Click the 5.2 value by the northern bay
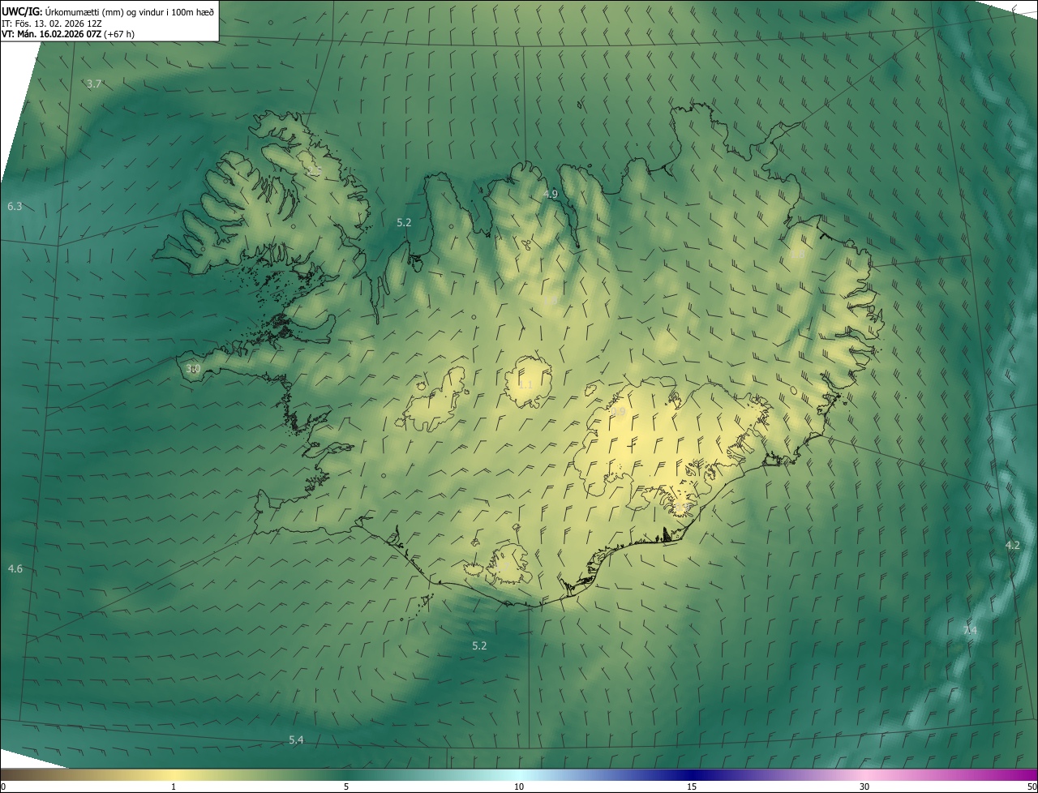Screen dimensions: 1038x793 point(404,222)
